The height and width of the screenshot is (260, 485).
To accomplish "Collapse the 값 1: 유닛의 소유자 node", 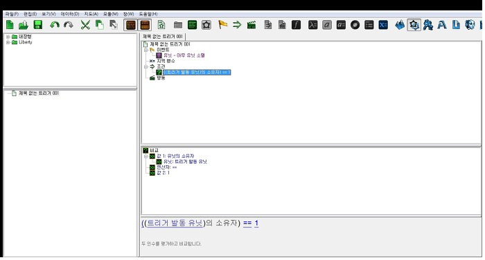I will [x=145, y=156].
